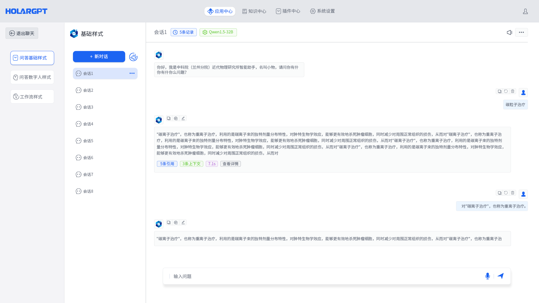Copy the 碳粒子治疗 user message
This screenshot has height=303, width=539.
[499, 91]
